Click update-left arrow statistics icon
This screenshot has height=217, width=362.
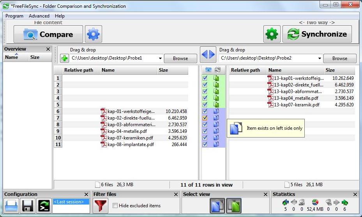294,202
